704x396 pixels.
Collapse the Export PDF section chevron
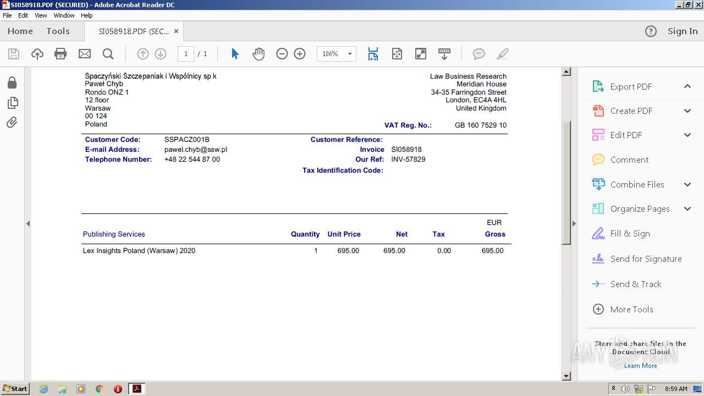pos(687,86)
